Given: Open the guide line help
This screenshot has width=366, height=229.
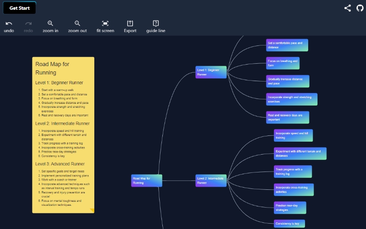Looking at the screenshot, I should 156,24.
